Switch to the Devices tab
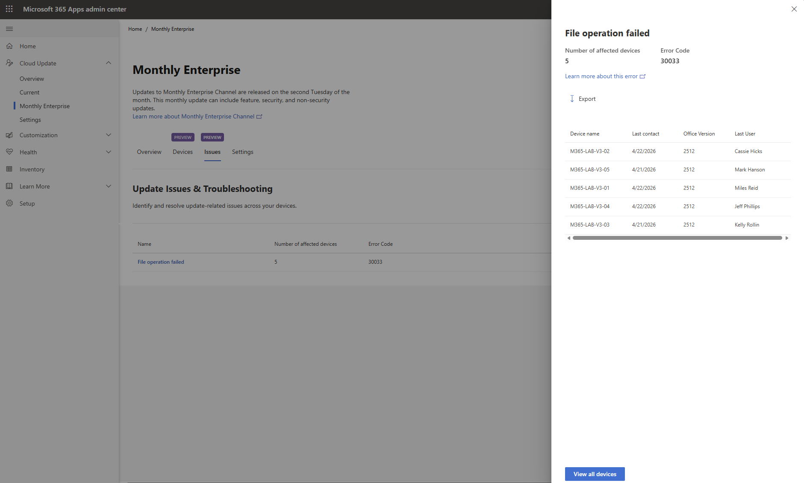The width and height of the screenshot is (804, 483). [x=183, y=152]
